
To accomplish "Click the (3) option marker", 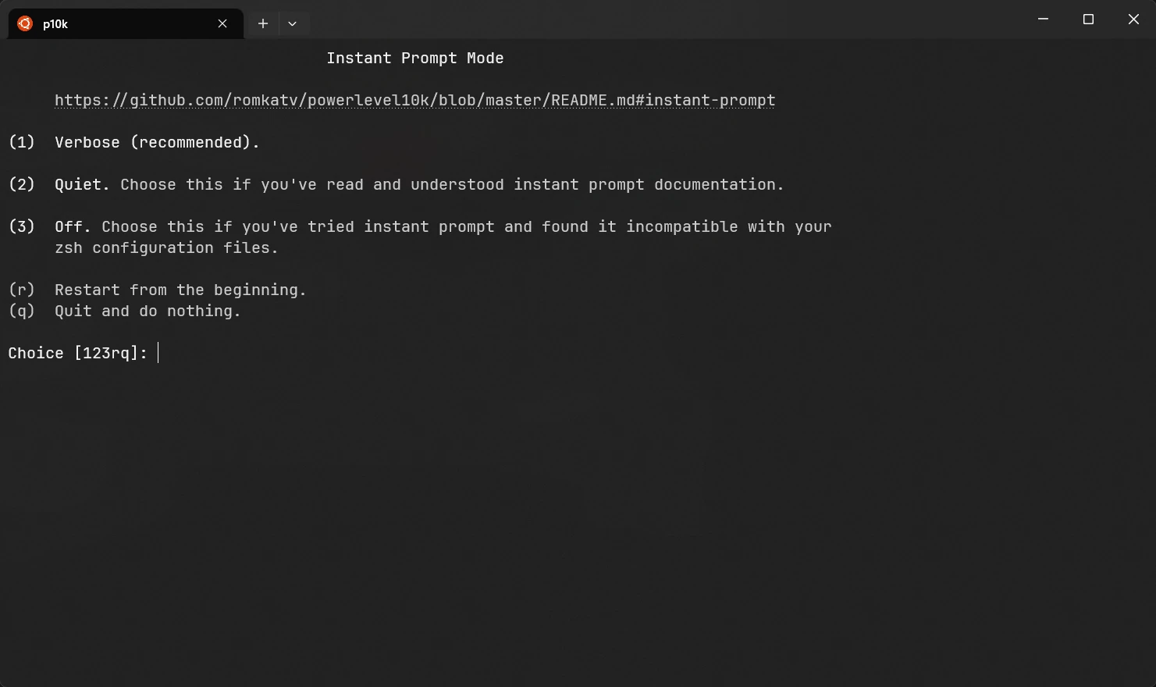I will coord(22,227).
